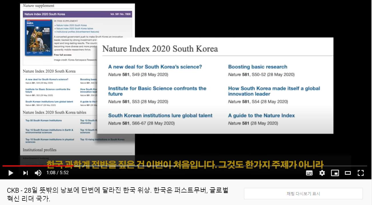This screenshot has height=205, width=372.
Task: Click the 'Institutional profiles' section heading
Action: (40, 150)
